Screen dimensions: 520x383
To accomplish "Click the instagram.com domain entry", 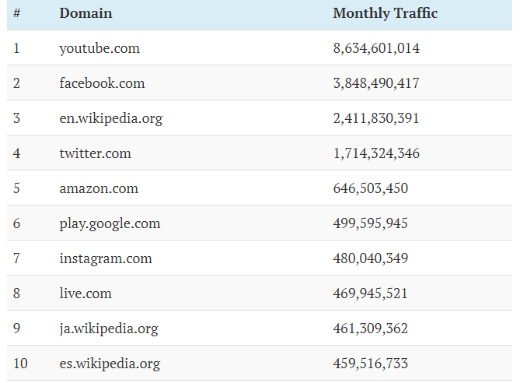I will tap(106, 258).
